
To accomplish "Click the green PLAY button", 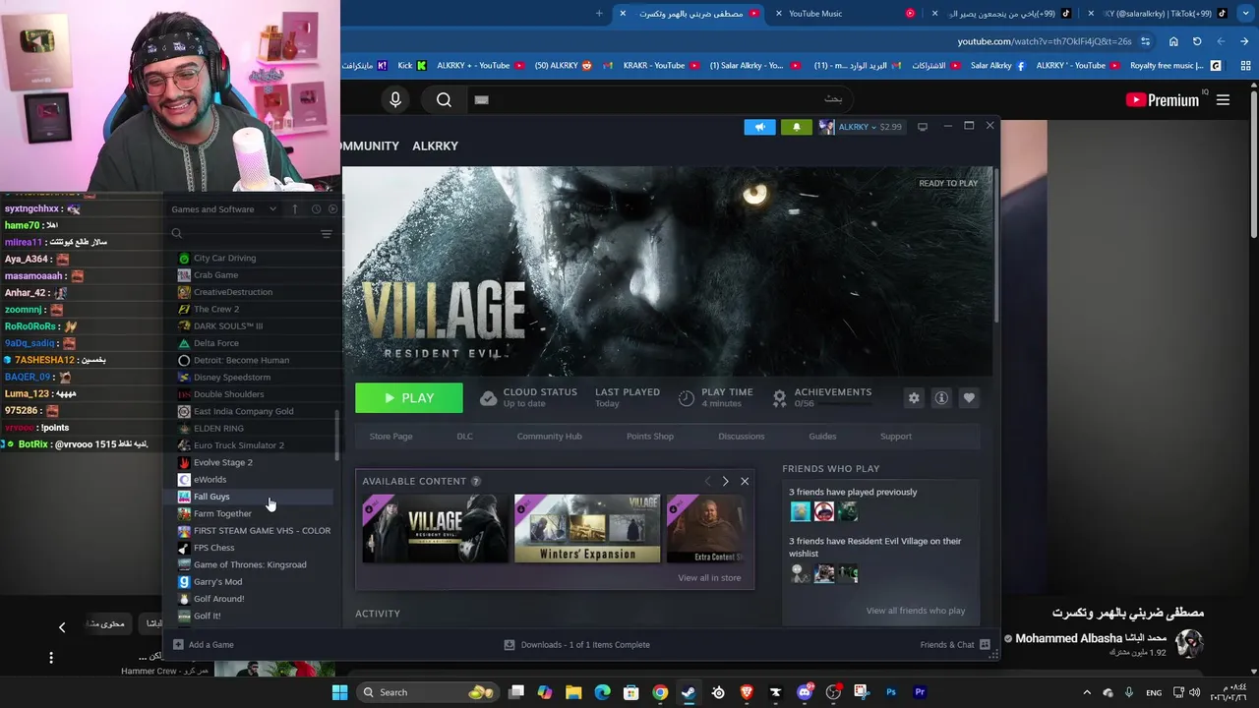I will coord(409,398).
